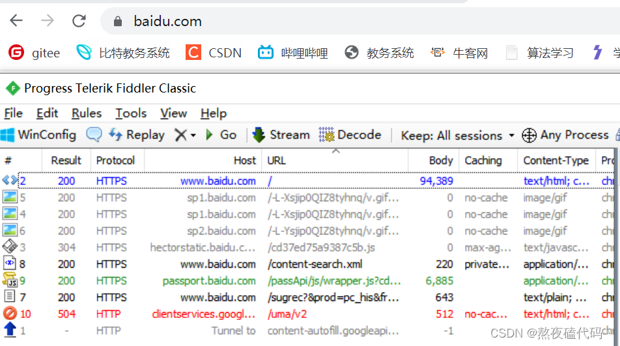Toggle Stream mode
The height and width of the screenshot is (346, 620).
281,135
